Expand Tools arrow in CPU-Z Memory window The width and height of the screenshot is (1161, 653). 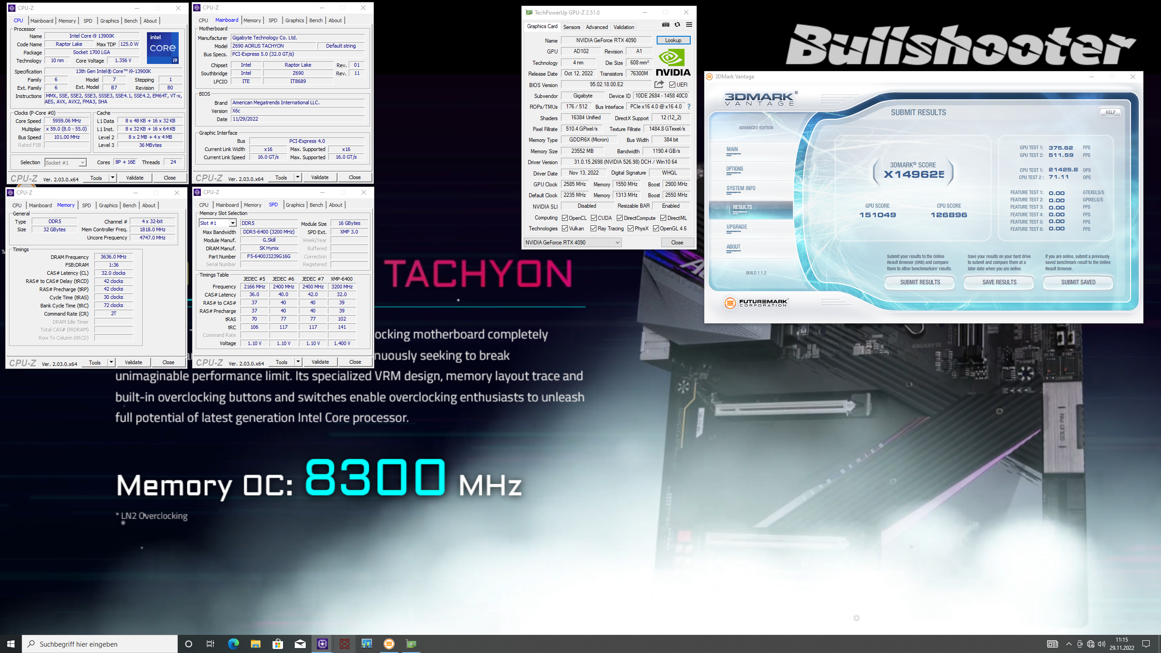click(111, 362)
